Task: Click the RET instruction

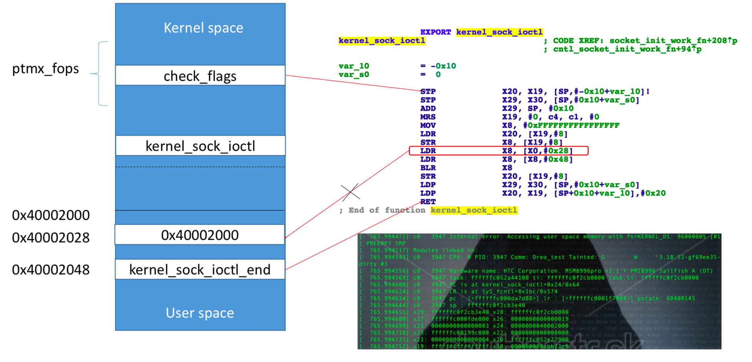Action: point(428,201)
